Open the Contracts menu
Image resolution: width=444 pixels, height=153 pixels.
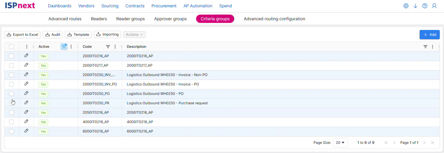point(135,6)
